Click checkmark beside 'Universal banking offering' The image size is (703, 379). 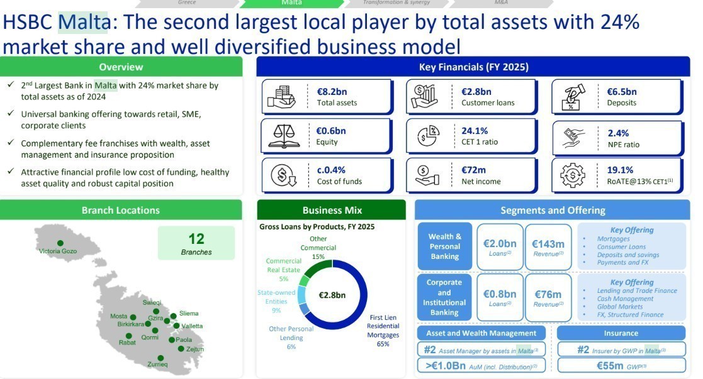point(11,114)
